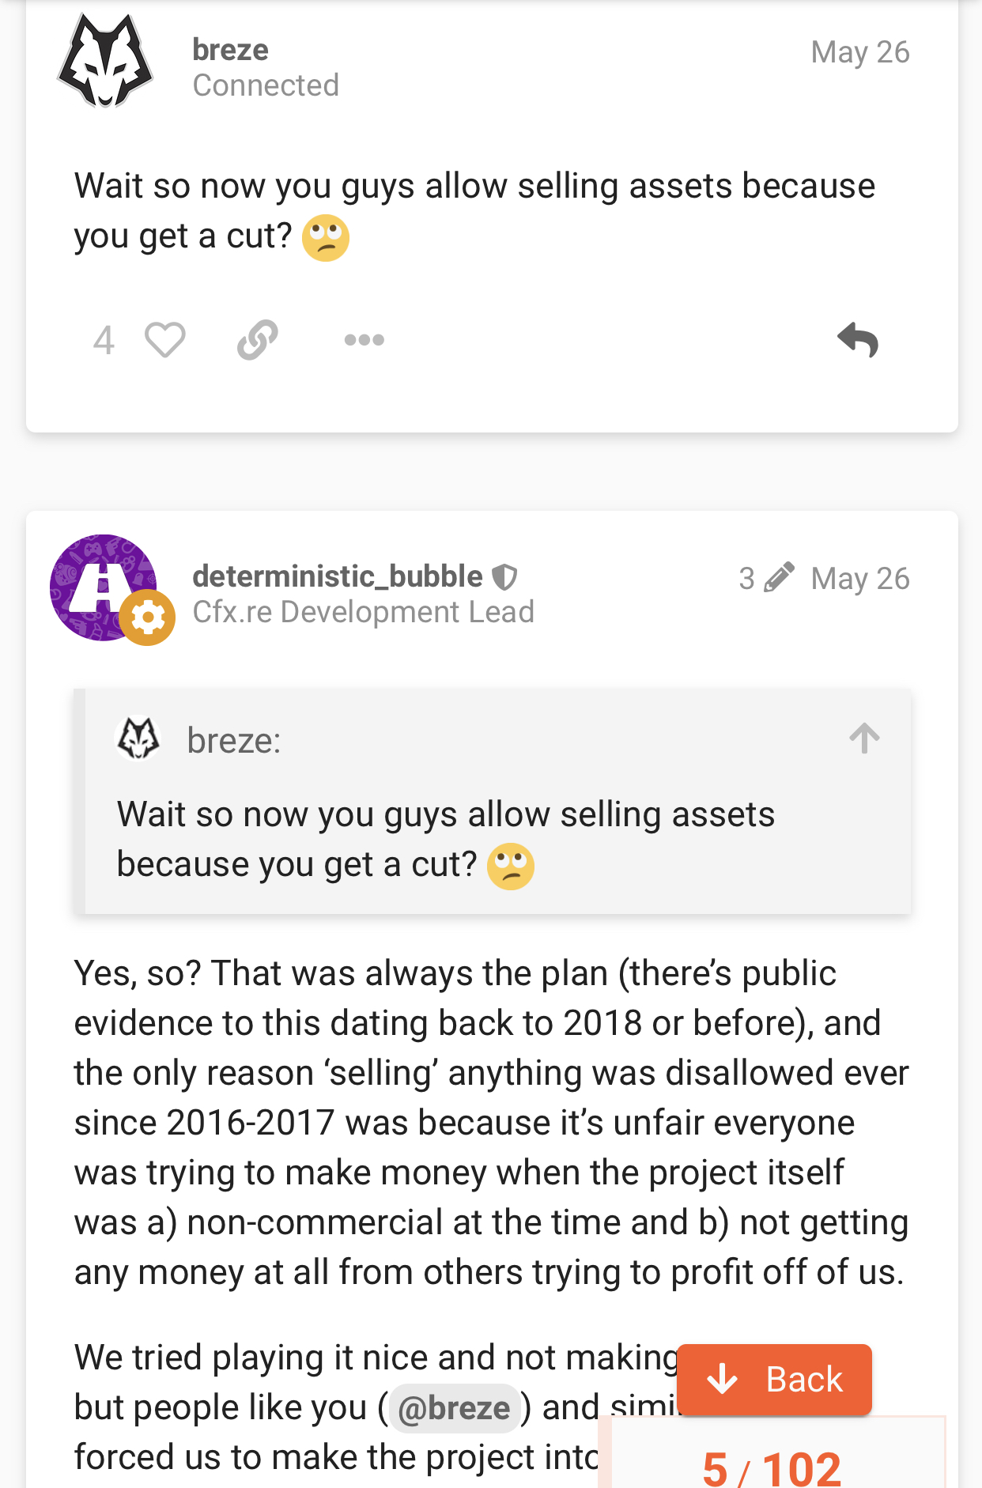The image size is (982, 1488).
Task: Show who liked via the 4 count
Action: point(104,341)
